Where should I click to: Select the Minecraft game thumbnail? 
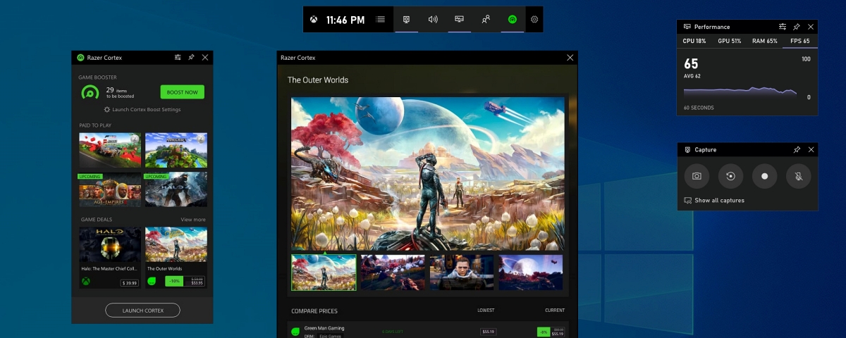pos(176,150)
